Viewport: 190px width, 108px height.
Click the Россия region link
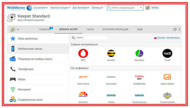coord(161,38)
